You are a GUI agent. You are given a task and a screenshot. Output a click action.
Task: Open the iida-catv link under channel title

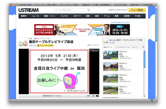click(x=32, y=46)
